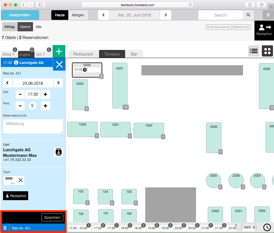Close the reservation panel with X icon
The height and width of the screenshot is (233, 274).
tap(59, 64)
